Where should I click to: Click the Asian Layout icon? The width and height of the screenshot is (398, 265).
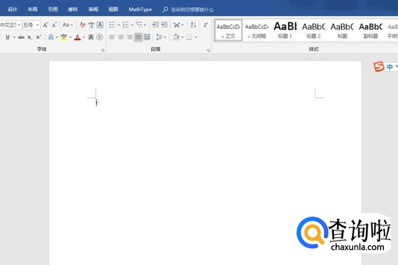pos(177,25)
